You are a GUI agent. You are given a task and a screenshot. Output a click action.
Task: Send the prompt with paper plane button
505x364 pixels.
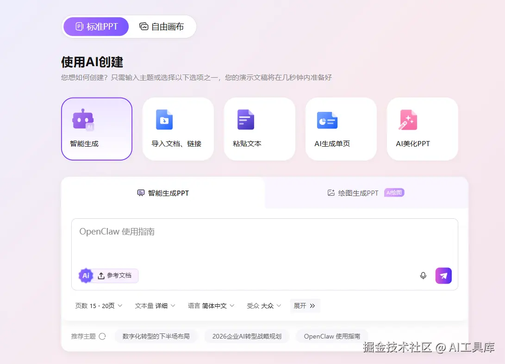point(443,276)
